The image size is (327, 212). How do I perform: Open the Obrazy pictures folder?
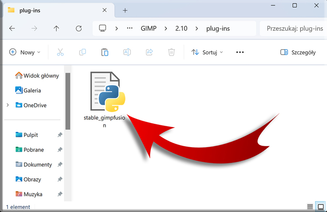tap(28, 179)
